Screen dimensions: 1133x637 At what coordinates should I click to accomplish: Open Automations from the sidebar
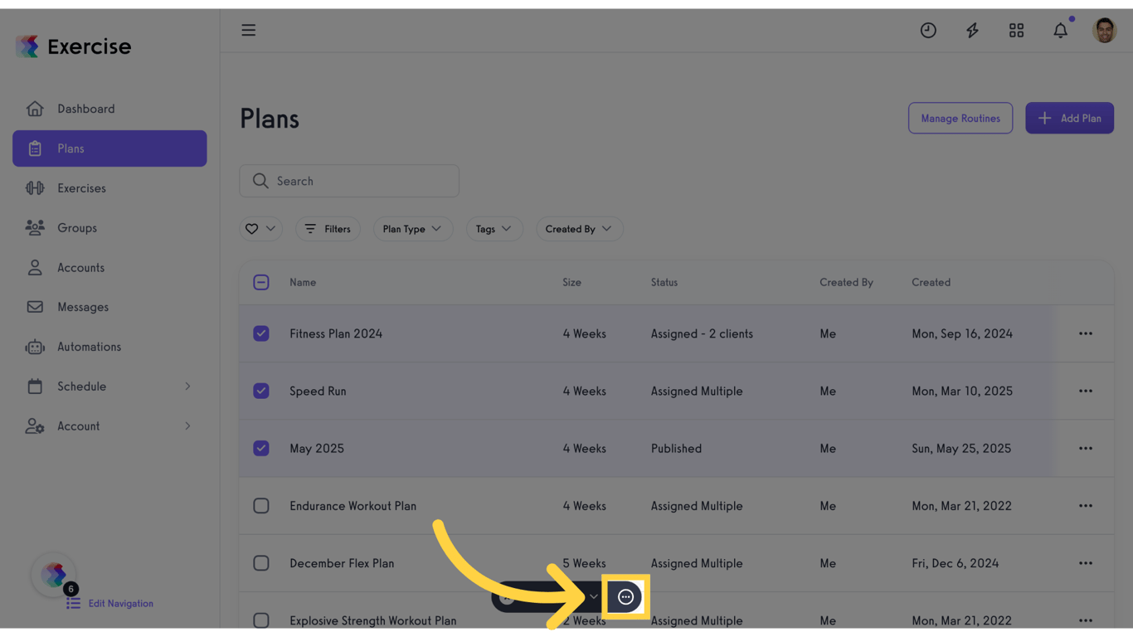pyautogui.click(x=89, y=347)
